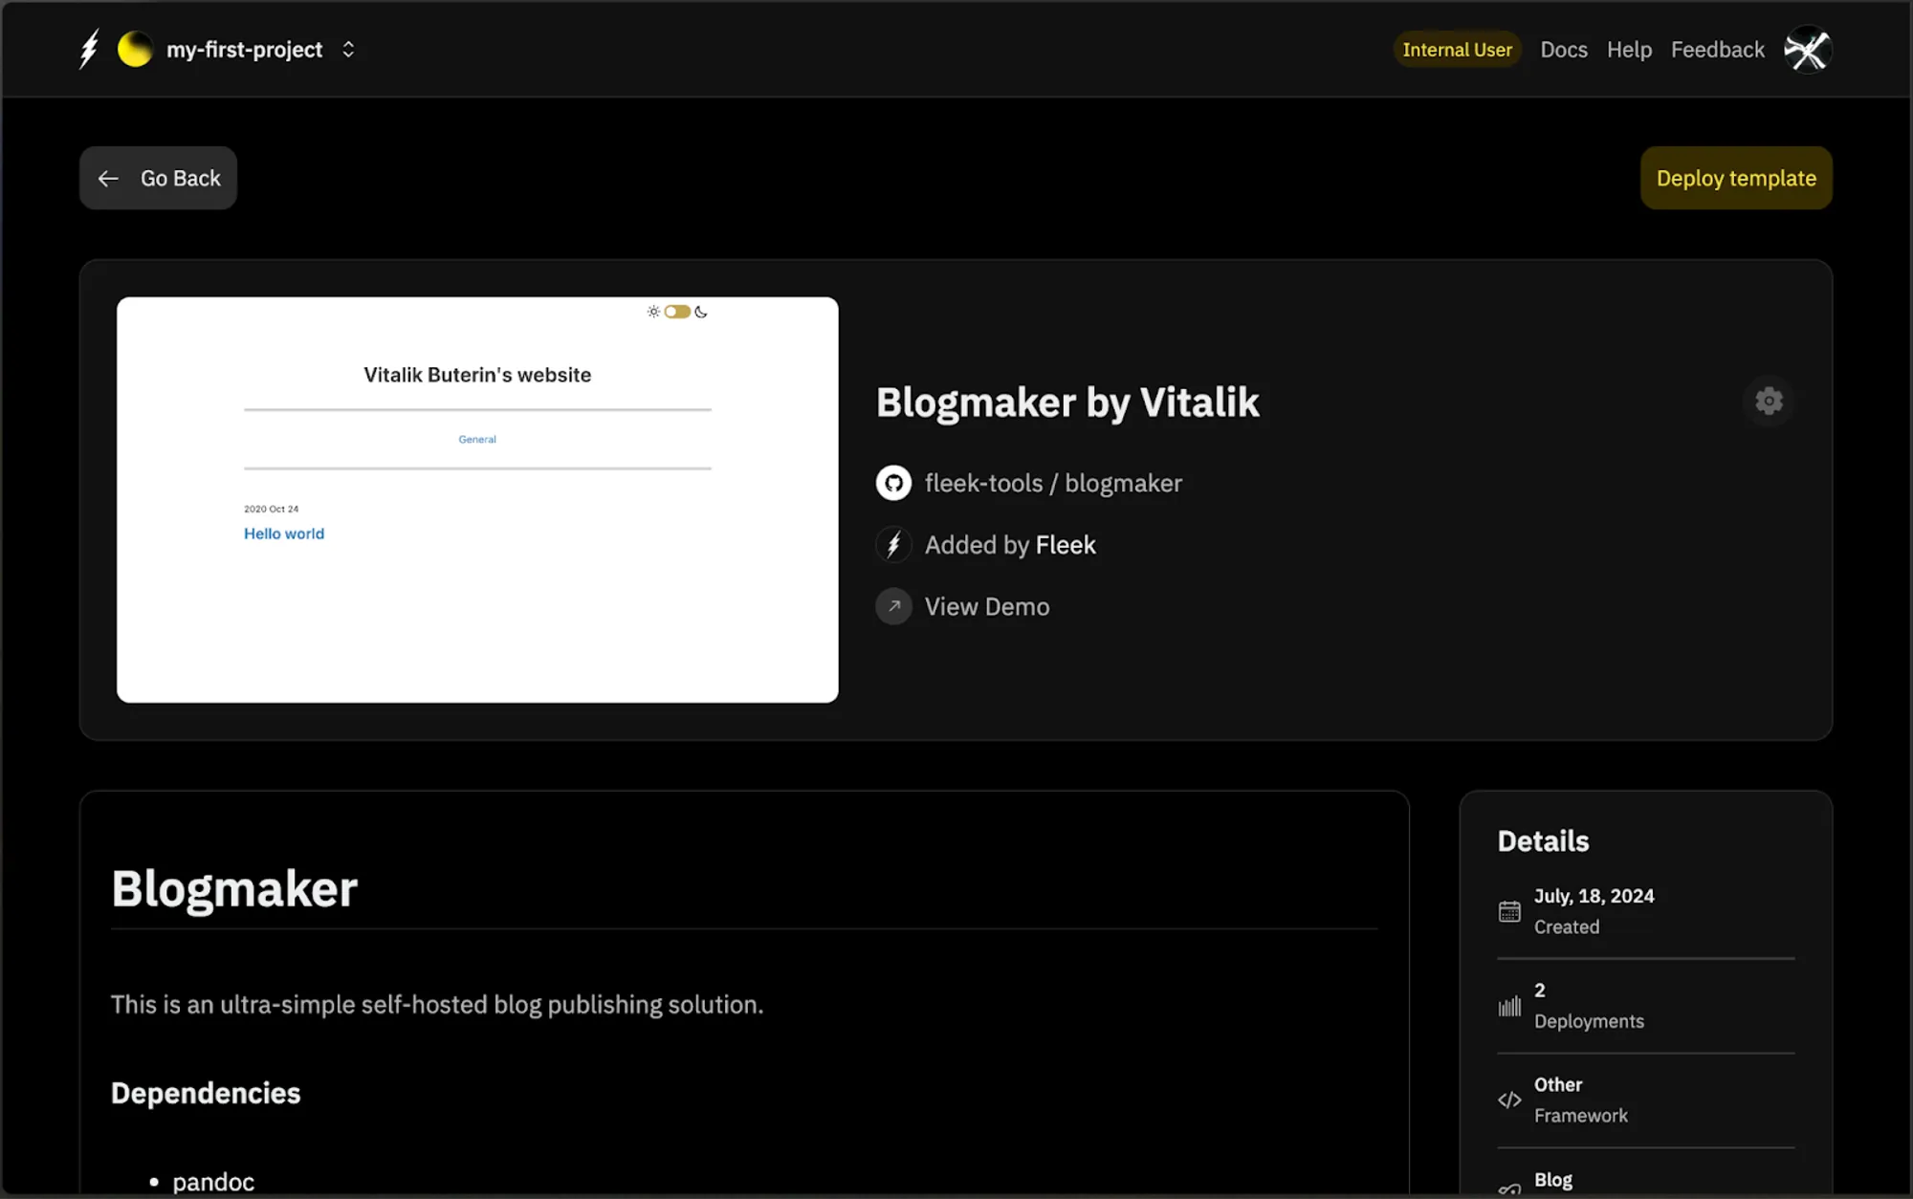Click the yellow moon project avatar
1913x1199 pixels.
point(135,49)
